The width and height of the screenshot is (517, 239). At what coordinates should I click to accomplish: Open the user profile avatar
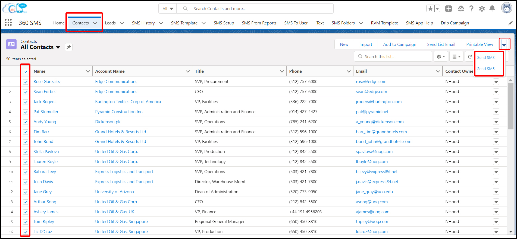[x=507, y=8]
